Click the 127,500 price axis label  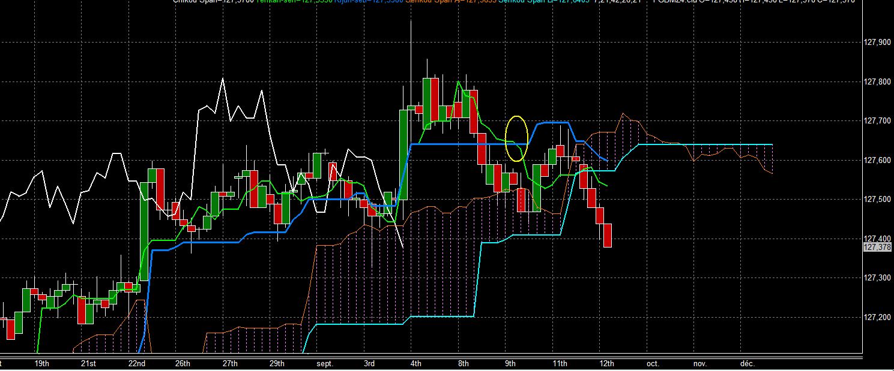pos(877,199)
